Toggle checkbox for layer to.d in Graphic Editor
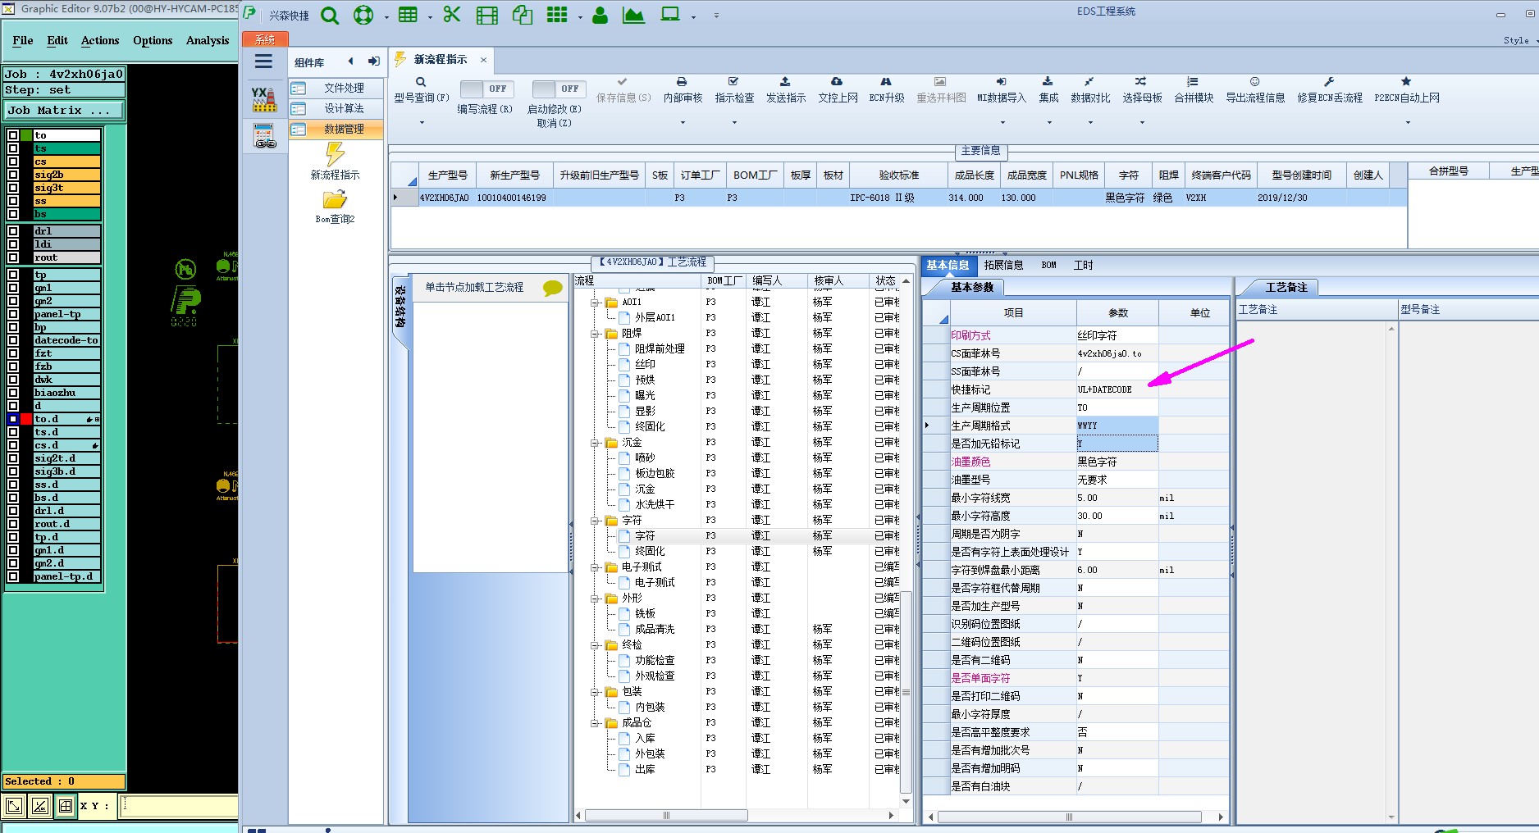This screenshot has width=1539, height=833. click(x=13, y=419)
